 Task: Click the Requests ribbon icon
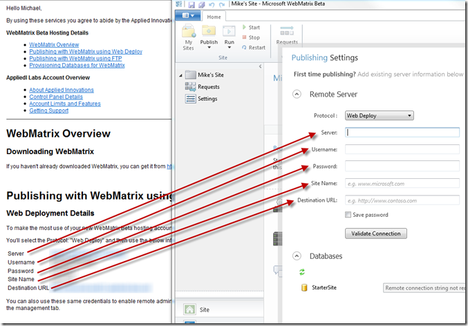coord(286,31)
